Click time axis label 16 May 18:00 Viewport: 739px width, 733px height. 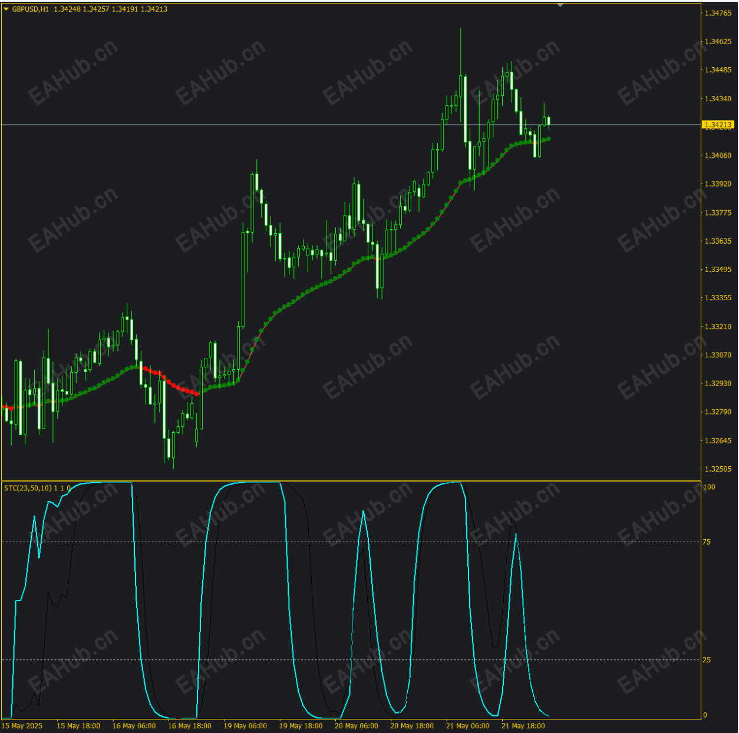point(190,726)
